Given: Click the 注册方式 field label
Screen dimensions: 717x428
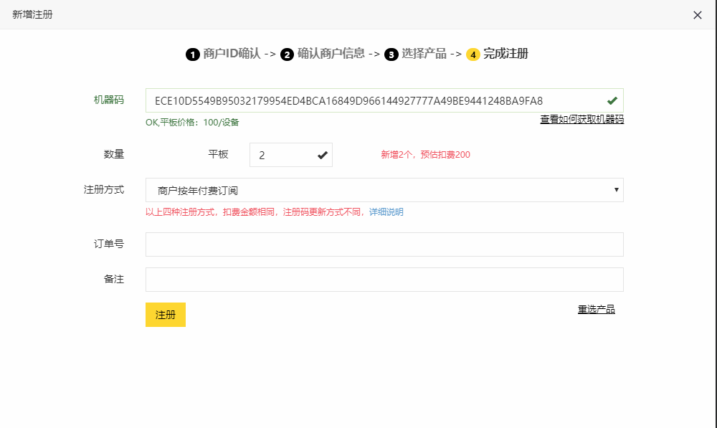Looking at the screenshot, I should [x=104, y=190].
